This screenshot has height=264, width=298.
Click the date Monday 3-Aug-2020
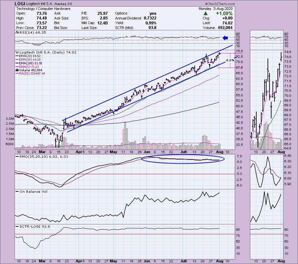coord(216,9)
